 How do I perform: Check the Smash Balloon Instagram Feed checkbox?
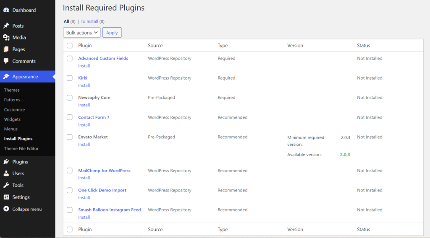tap(70, 210)
